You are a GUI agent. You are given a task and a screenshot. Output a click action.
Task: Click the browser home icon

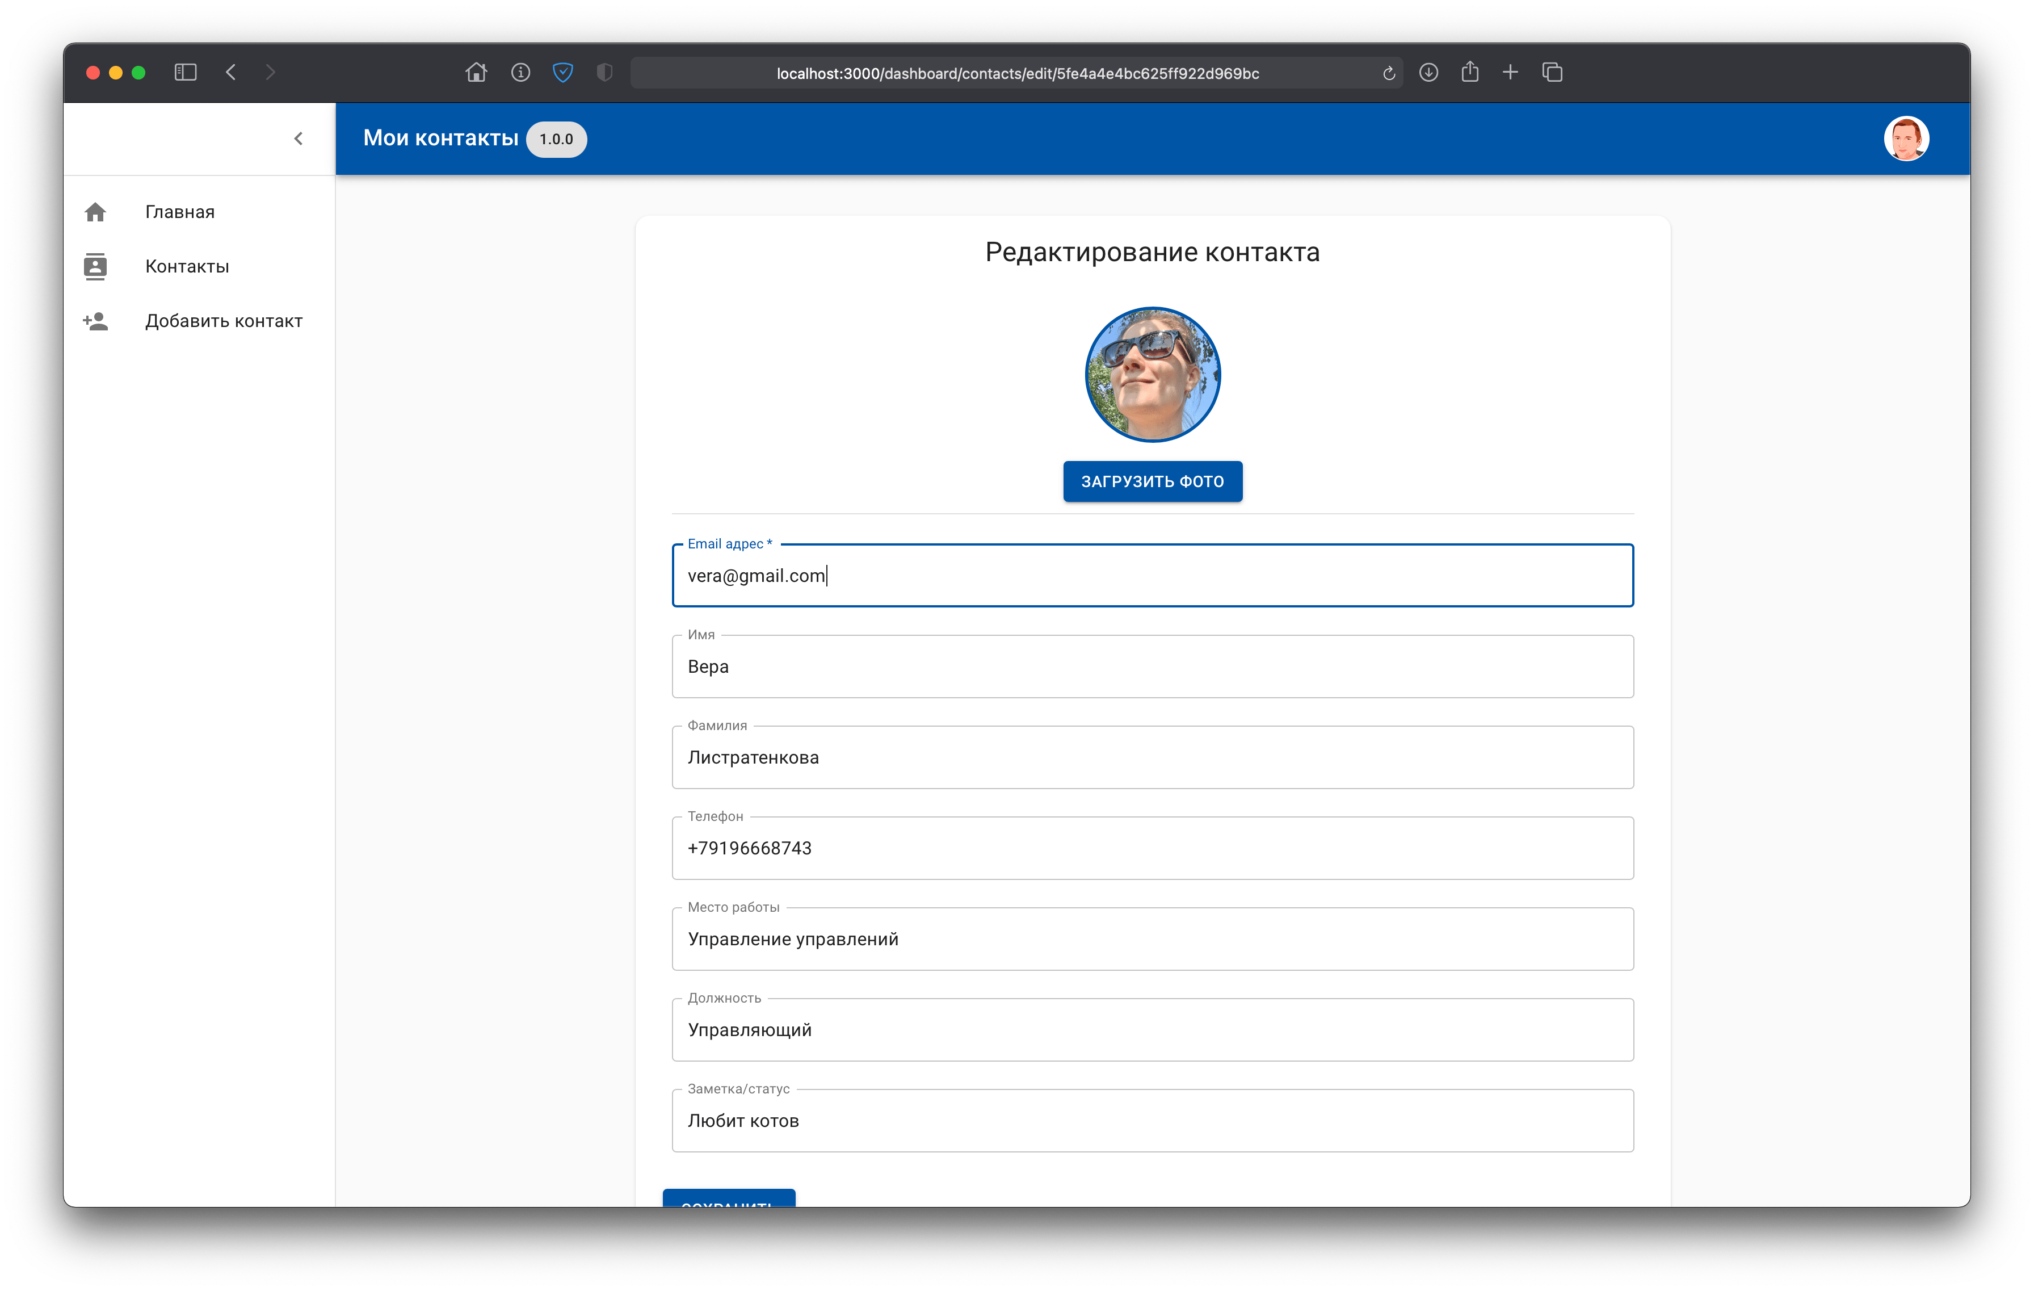click(476, 73)
